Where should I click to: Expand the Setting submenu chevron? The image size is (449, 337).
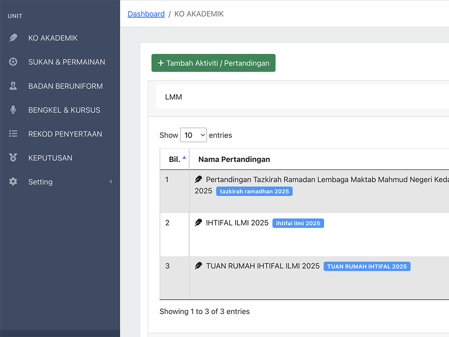pos(111,182)
